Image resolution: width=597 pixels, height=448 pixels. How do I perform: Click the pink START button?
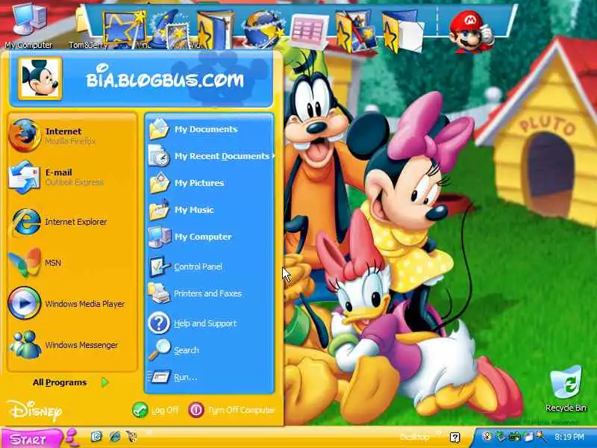[31, 439]
